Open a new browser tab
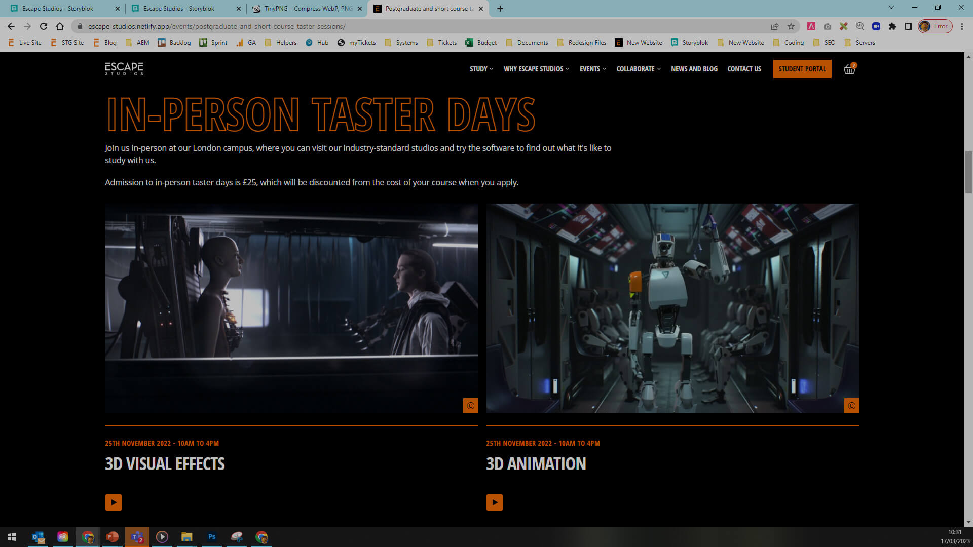The width and height of the screenshot is (973, 547). [x=500, y=9]
